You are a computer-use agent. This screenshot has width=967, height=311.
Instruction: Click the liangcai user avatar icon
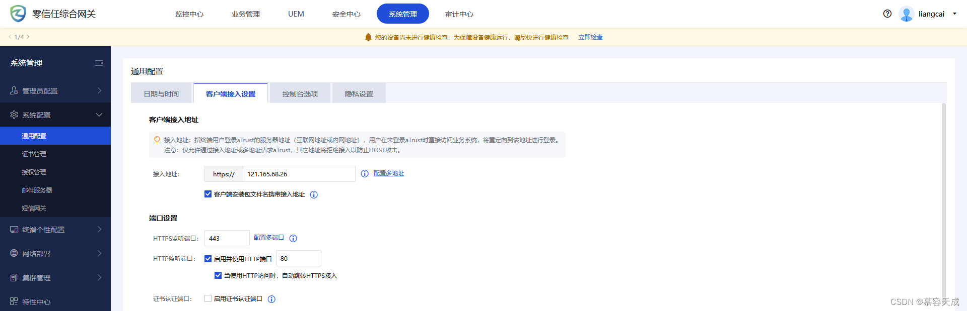(x=907, y=14)
